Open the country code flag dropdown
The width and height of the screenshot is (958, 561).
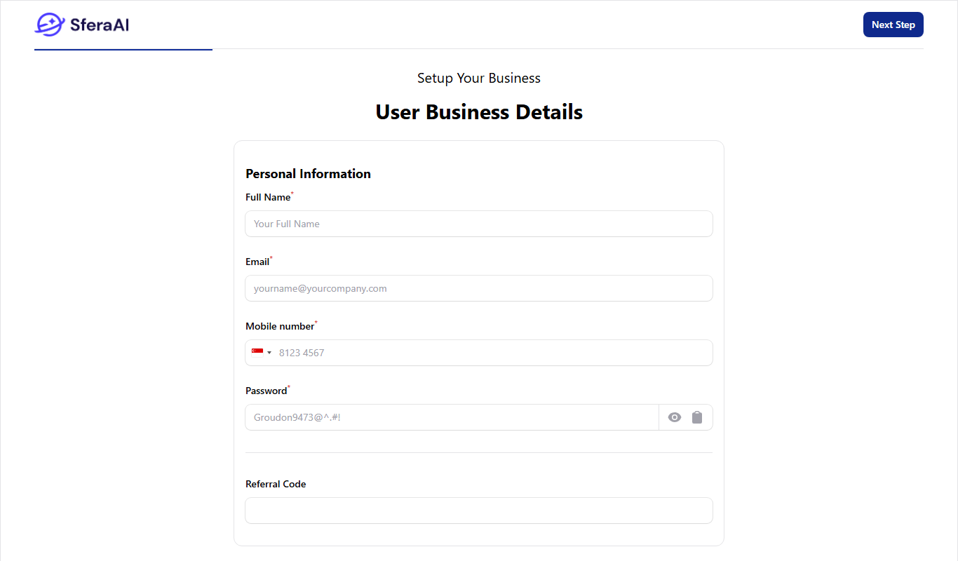(261, 353)
